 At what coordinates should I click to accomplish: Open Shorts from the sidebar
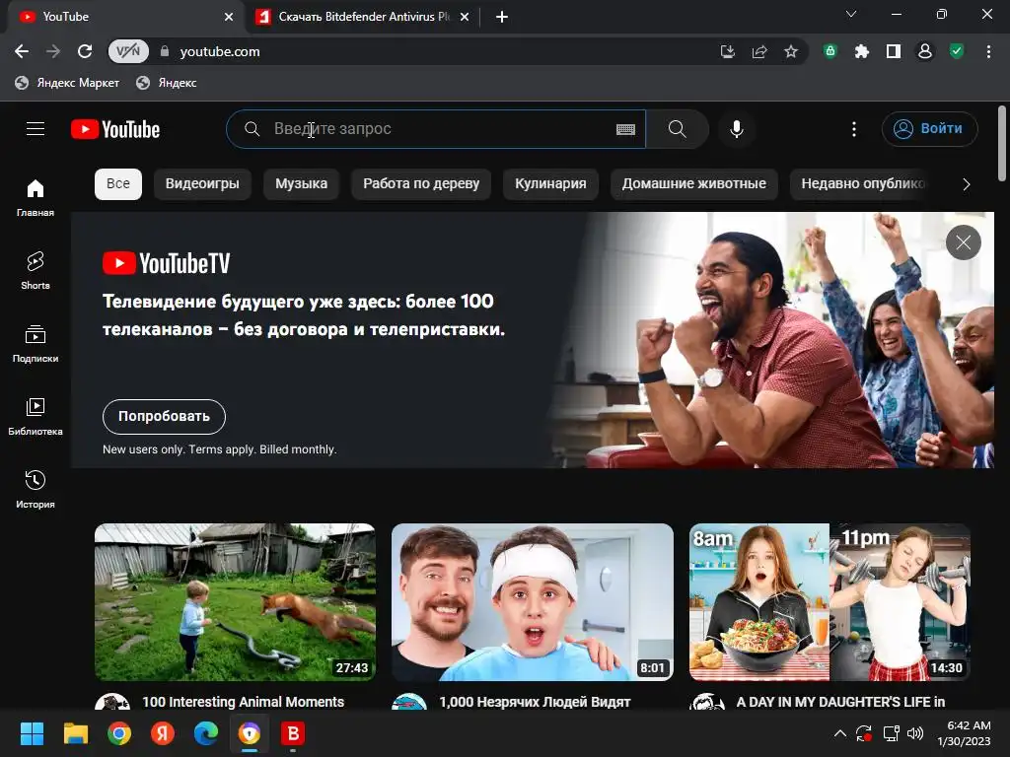tap(36, 270)
